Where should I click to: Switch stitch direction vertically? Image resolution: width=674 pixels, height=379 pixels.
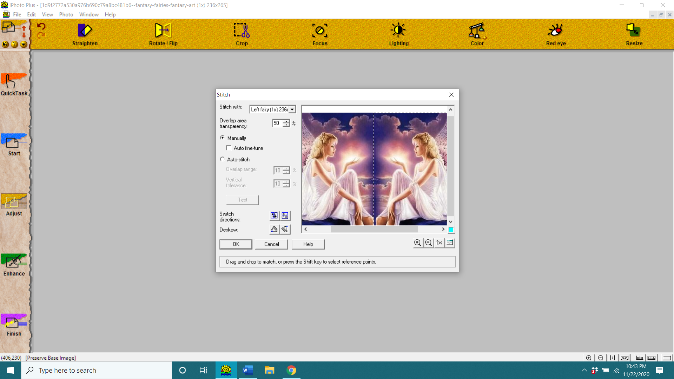285,215
